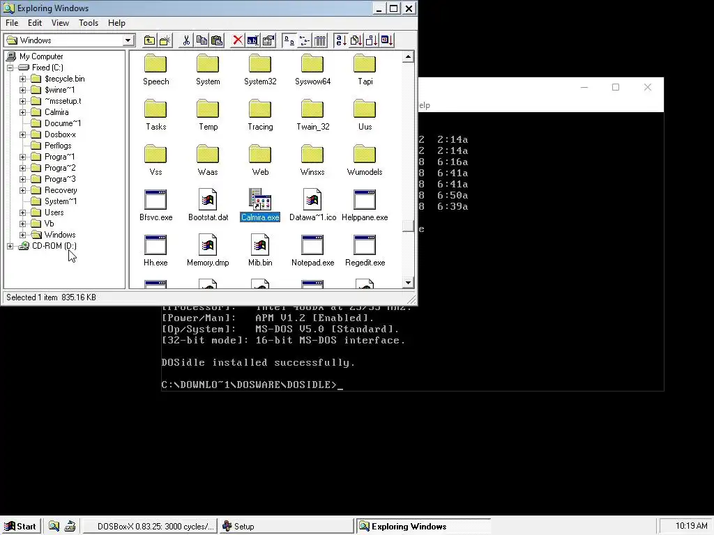Image resolution: width=714 pixels, height=535 pixels.
Task: Switch to large icons view
Action: (x=289, y=40)
